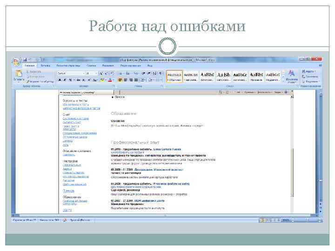Image resolution: width=335 pixels, height=251 pixels.
Task: Switch to the Главная (Home) ribbon tab
Action: click(29, 66)
